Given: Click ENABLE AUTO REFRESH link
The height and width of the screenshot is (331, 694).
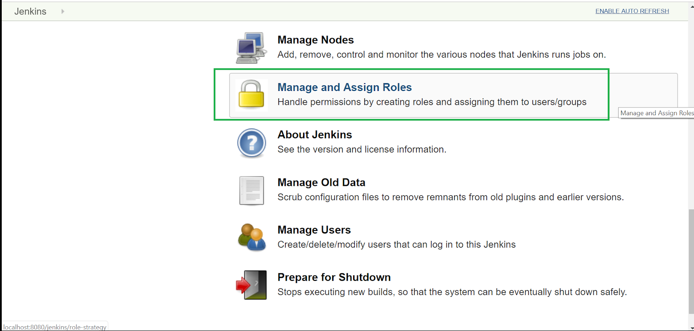Looking at the screenshot, I should (x=632, y=11).
